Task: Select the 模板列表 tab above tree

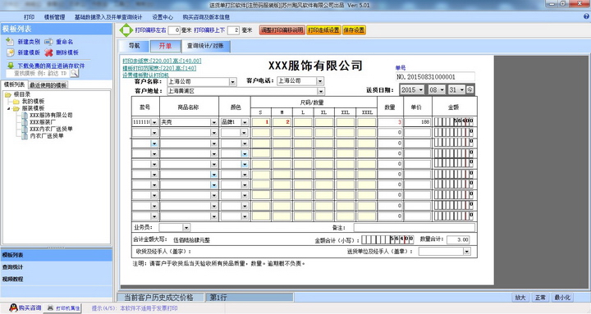Action: (14, 84)
